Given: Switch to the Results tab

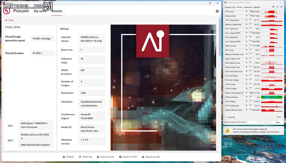Looking at the screenshot, I should point(57,11).
